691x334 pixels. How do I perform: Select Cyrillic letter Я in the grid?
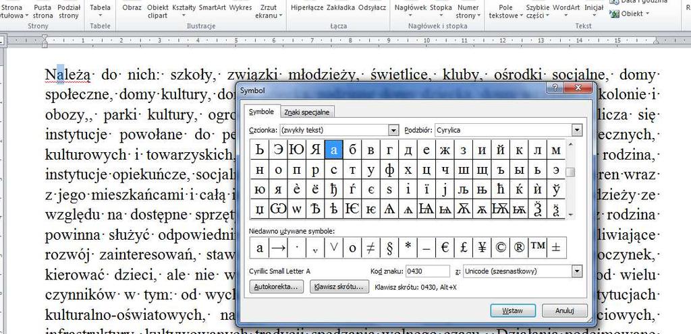pos(315,150)
